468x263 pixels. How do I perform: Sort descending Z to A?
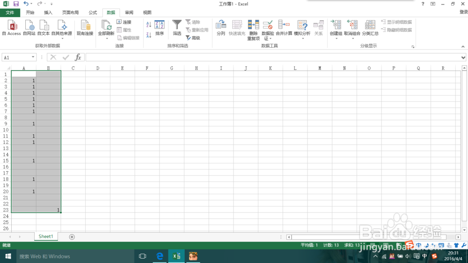pos(149,35)
